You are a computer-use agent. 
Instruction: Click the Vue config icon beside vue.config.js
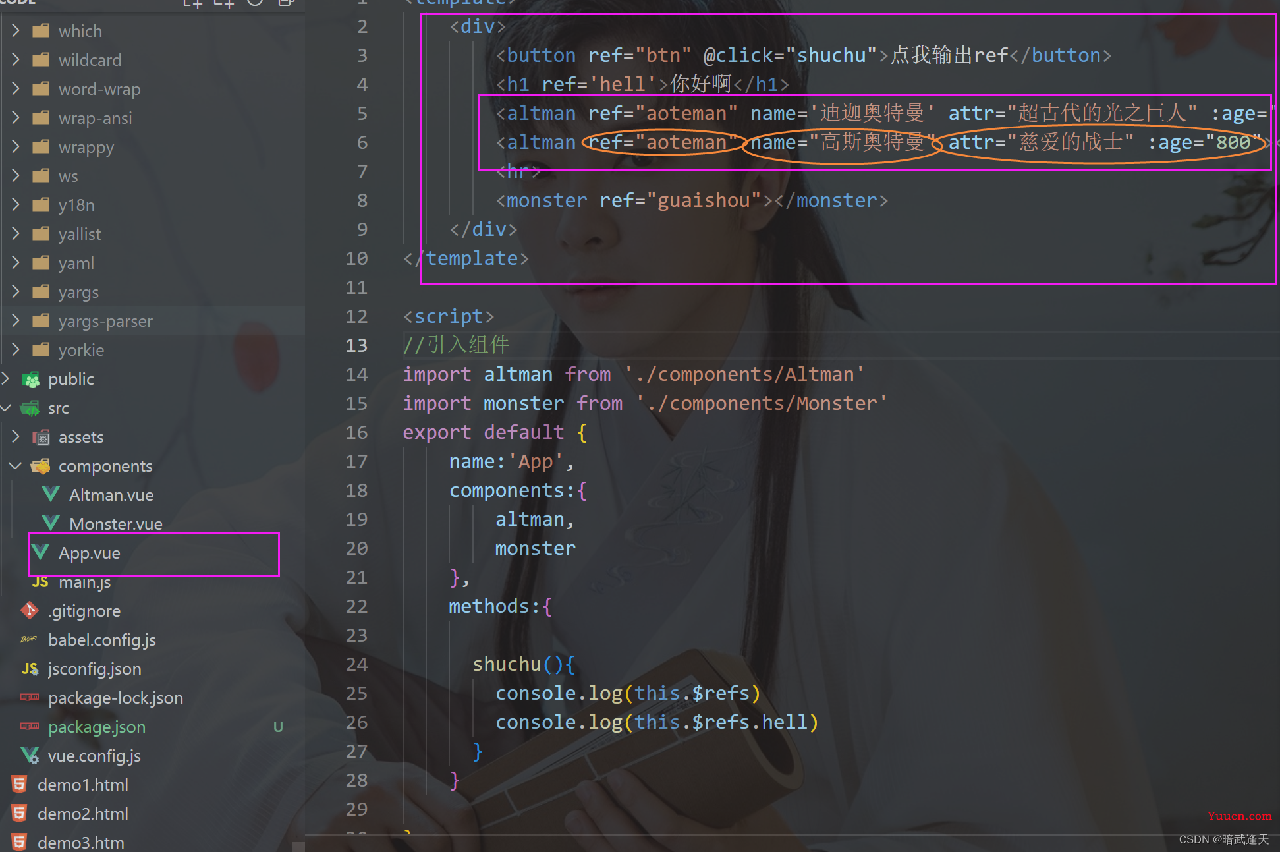click(30, 756)
